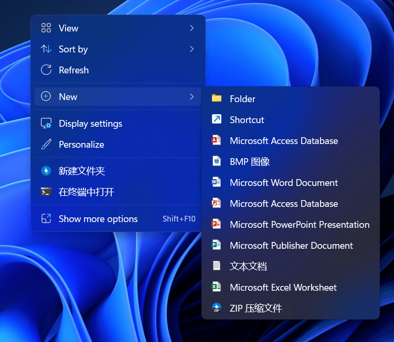
Task: Choose 文本文档 from the New submenu
Action: coord(291,266)
